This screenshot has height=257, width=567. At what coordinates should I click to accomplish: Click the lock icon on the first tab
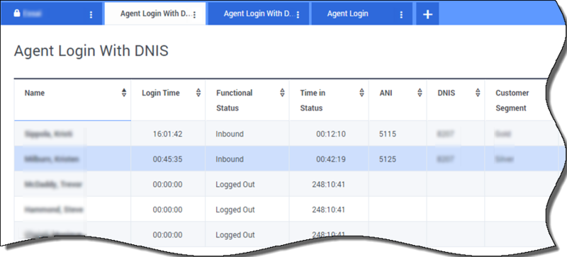16,13
